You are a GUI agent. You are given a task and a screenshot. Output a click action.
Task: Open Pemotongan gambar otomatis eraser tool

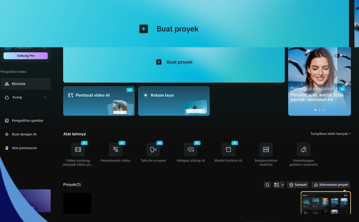(x=303, y=150)
